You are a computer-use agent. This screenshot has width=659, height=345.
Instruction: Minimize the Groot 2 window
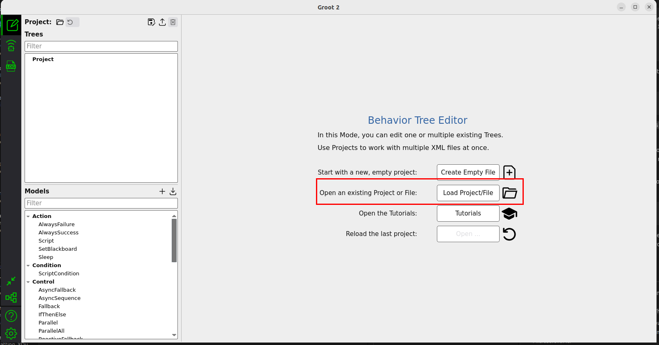click(x=621, y=7)
